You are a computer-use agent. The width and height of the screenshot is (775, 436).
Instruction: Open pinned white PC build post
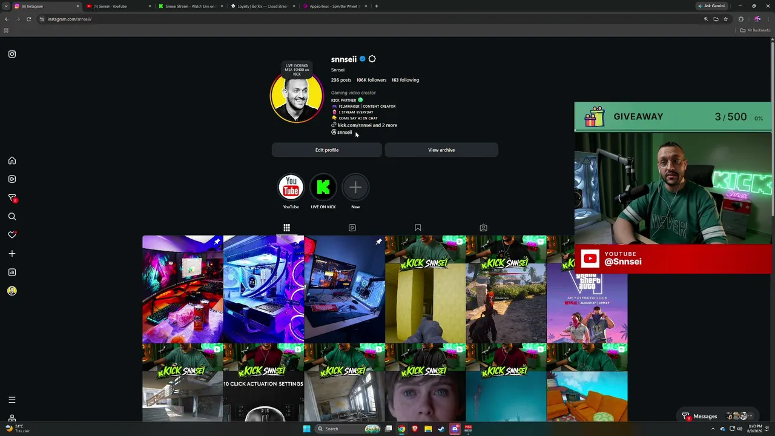pyautogui.click(x=263, y=289)
